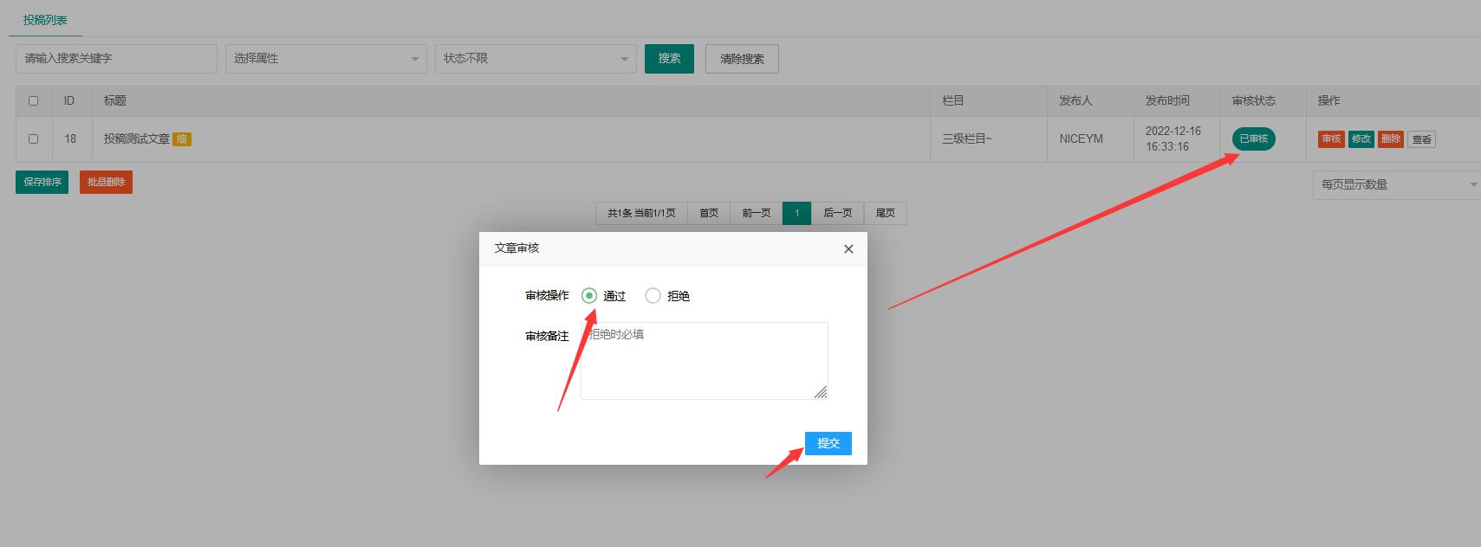This screenshot has width=1481, height=547.
Task: Click the 已审核 status badge
Action: tap(1253, 138)
